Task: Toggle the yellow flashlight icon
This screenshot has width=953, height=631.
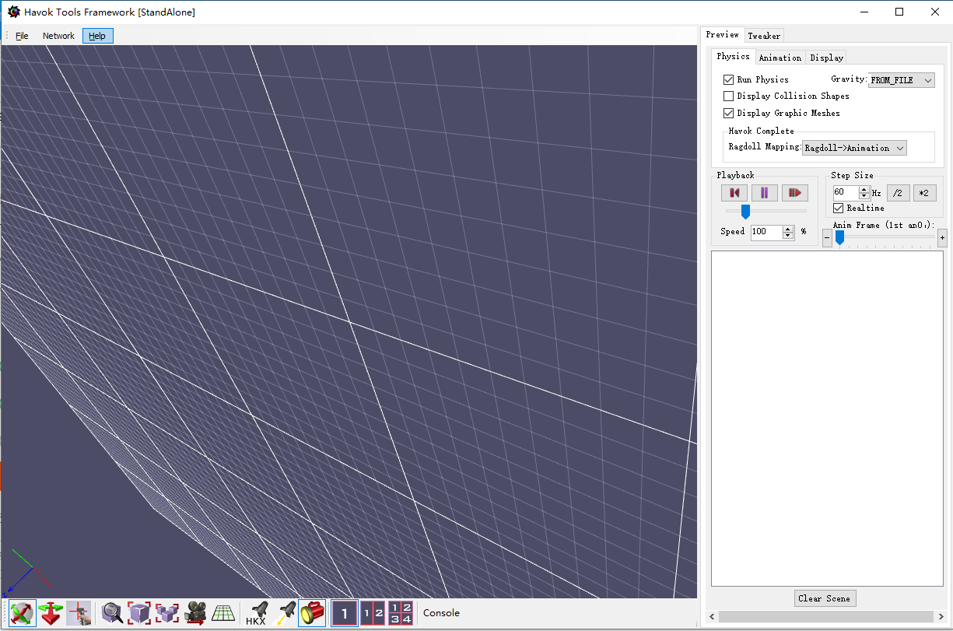Action: pyautogui.click(x=312, y=613)
